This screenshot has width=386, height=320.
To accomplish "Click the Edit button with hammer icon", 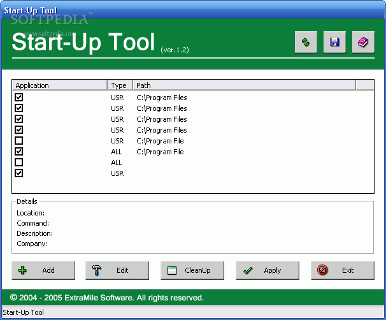I will click(x=117, y=270).
